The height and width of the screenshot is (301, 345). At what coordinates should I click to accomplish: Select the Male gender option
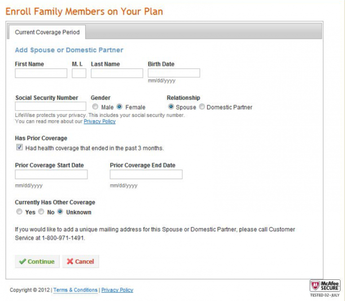click(95, 107)
